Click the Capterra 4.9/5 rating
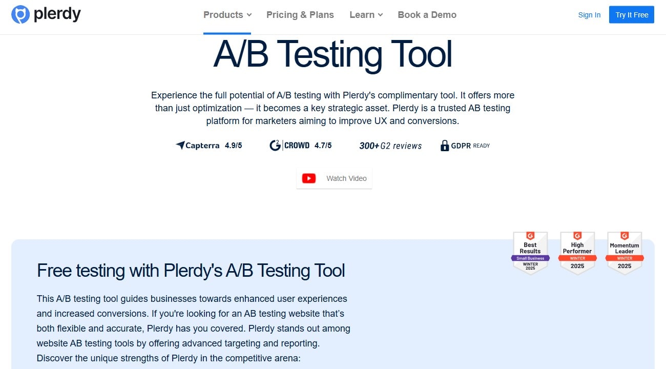The image size is (666, 369). tap(233, 146)
